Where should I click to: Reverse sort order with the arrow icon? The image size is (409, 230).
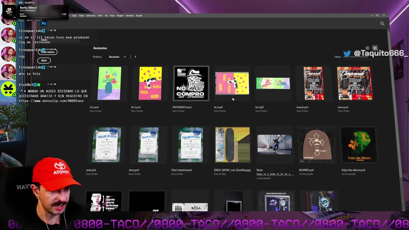[135, 57]
